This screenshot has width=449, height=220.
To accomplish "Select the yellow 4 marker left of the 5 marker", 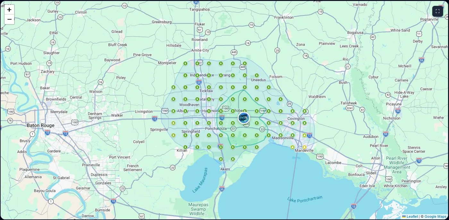I will [292, 147].
